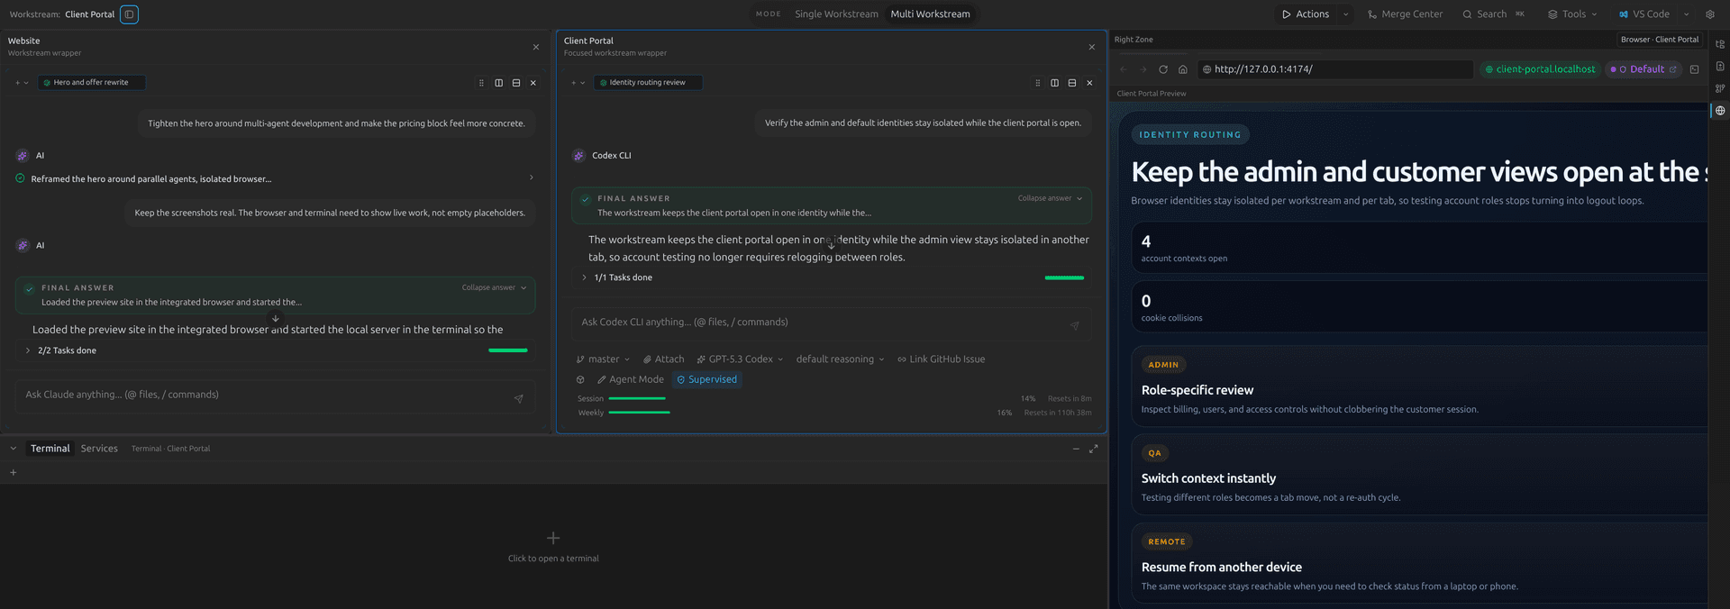Close the Identity routing review pane
1730x609 pixels.
click(1089, 83)
